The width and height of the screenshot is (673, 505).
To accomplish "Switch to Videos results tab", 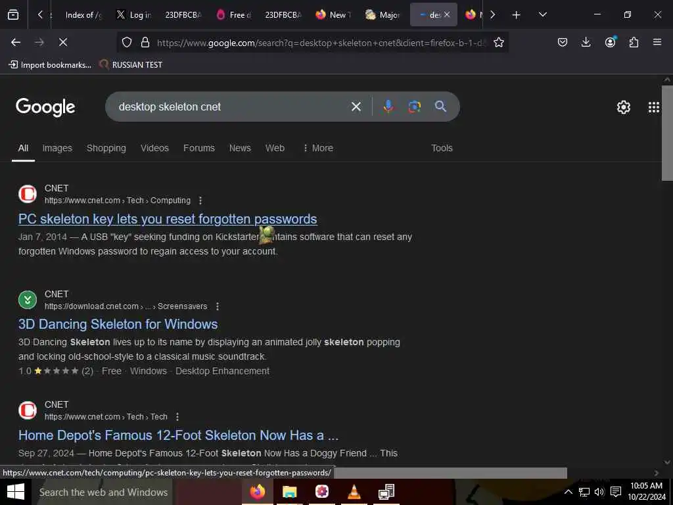I will 154,148.
